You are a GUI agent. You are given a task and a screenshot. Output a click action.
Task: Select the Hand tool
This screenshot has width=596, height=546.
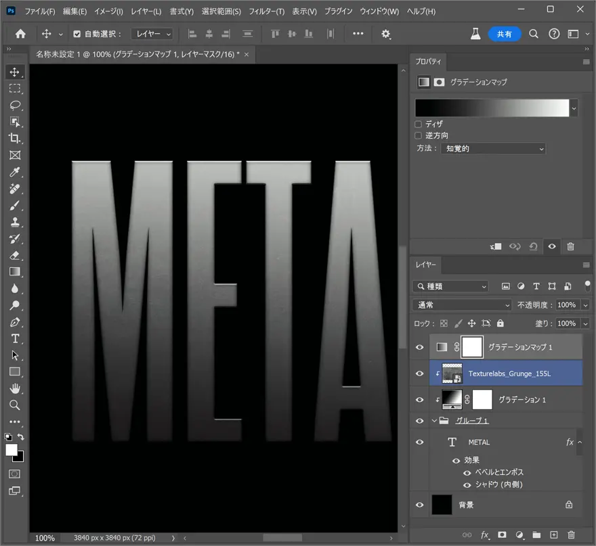coord(14,388)
